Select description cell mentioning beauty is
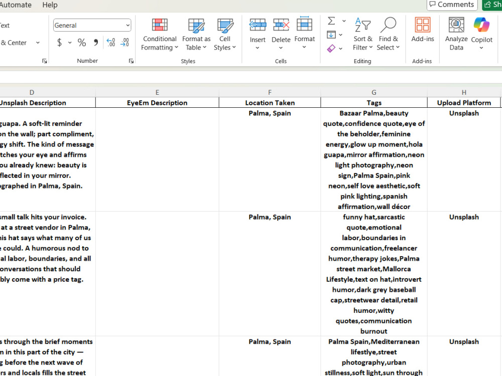 pyautogui.click(x=48, y=159)
